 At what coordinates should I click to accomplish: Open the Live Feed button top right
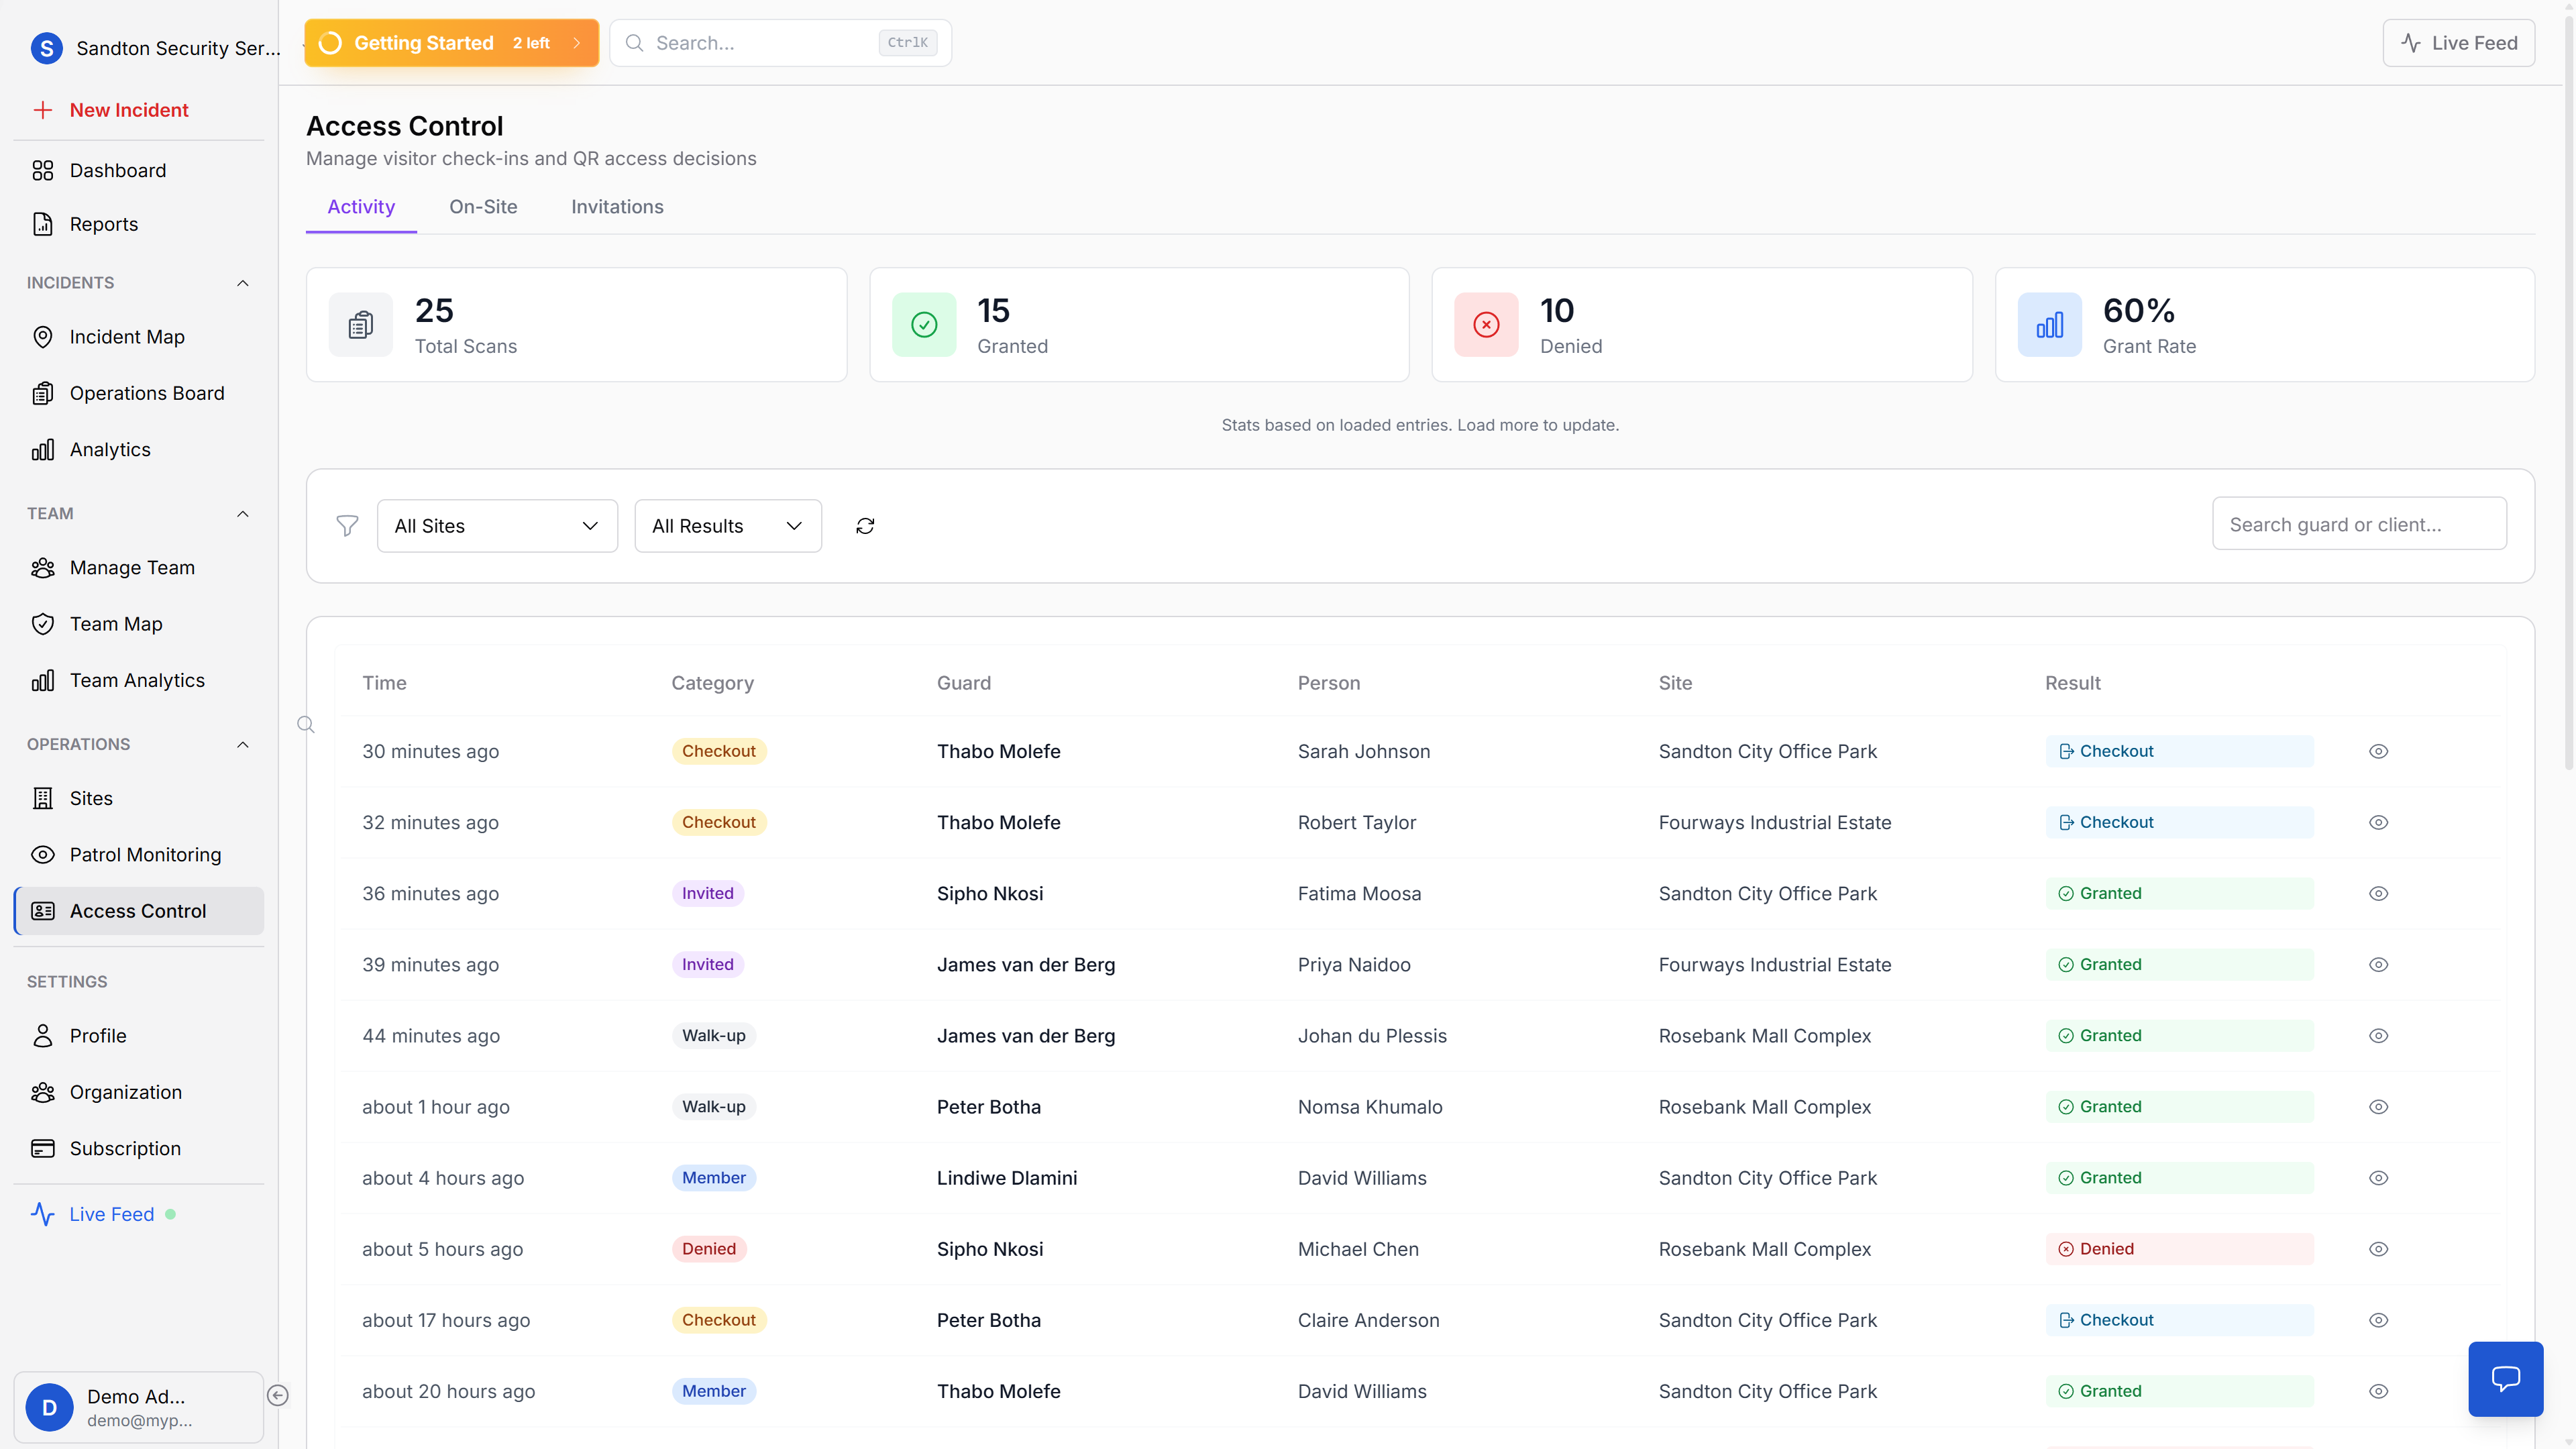point(2458,43)
